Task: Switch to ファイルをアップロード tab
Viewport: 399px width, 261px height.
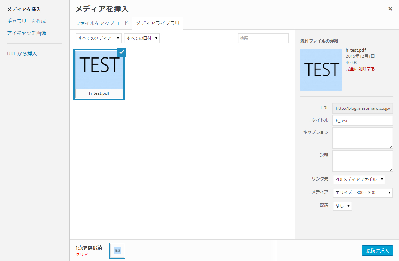Action: click(102, 23)
